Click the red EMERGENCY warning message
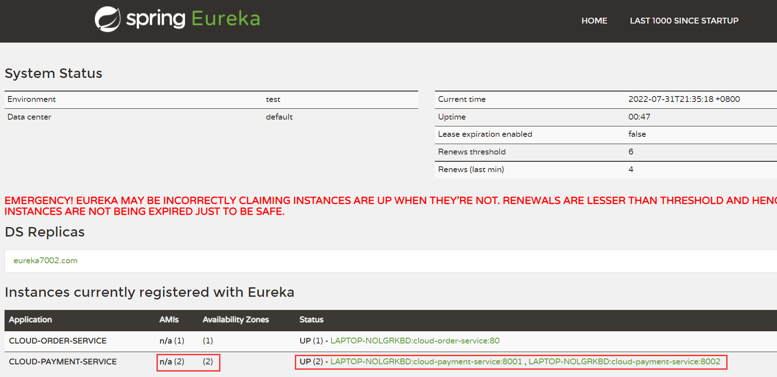 [x=391, y=206]
